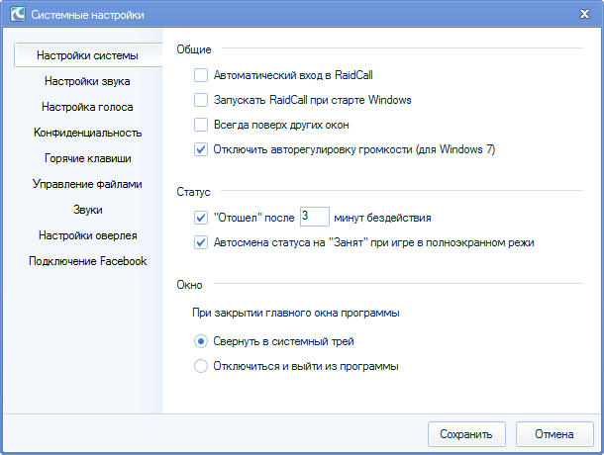
Task: Click the "Отмена" button
Action: pyautogui.click(x=554, y=434)
